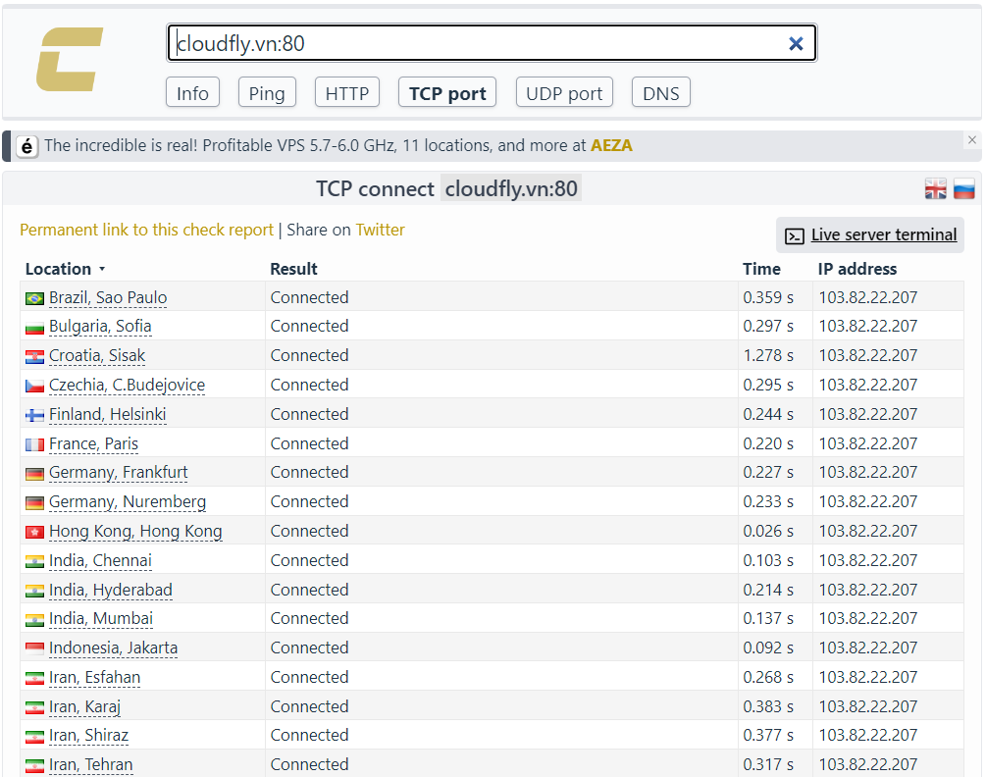
Task: Click the Brazil flag icon in results
Action: pyautogui.click(x=34, y=298)
